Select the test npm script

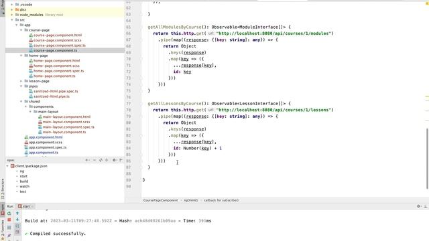pos(23,191)
